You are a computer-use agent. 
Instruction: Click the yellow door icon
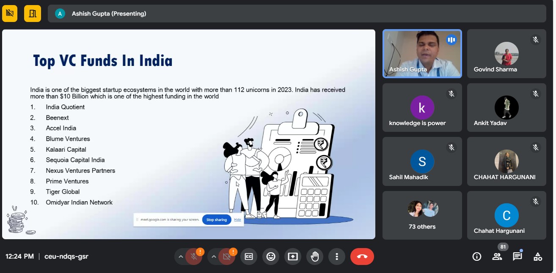[x=33, y=14]
